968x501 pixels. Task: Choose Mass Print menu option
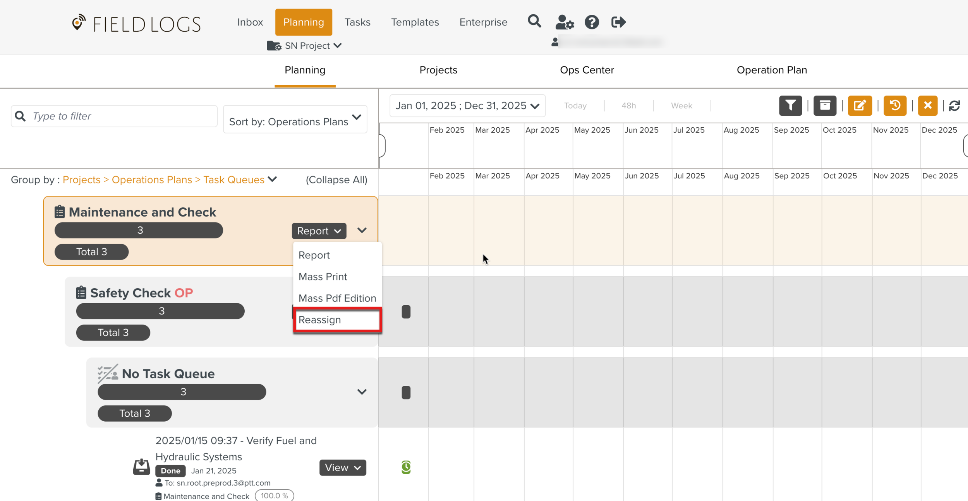[323, 277]
